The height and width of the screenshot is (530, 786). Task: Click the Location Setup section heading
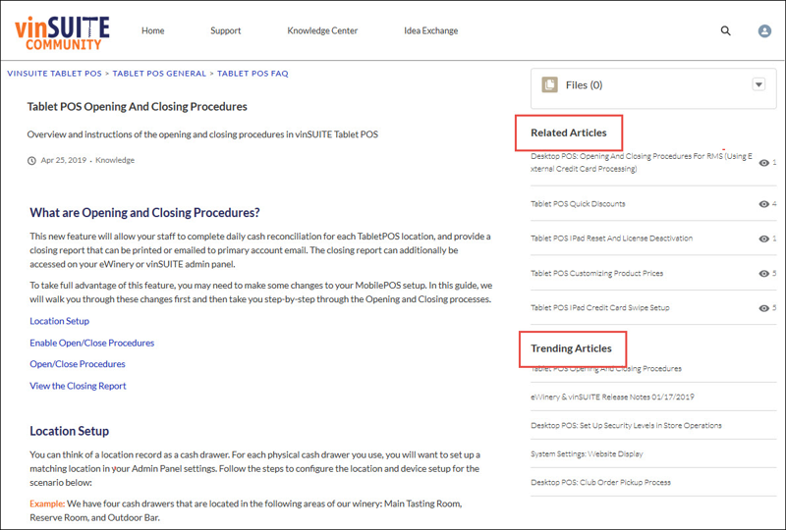click(x=69, y=431)
